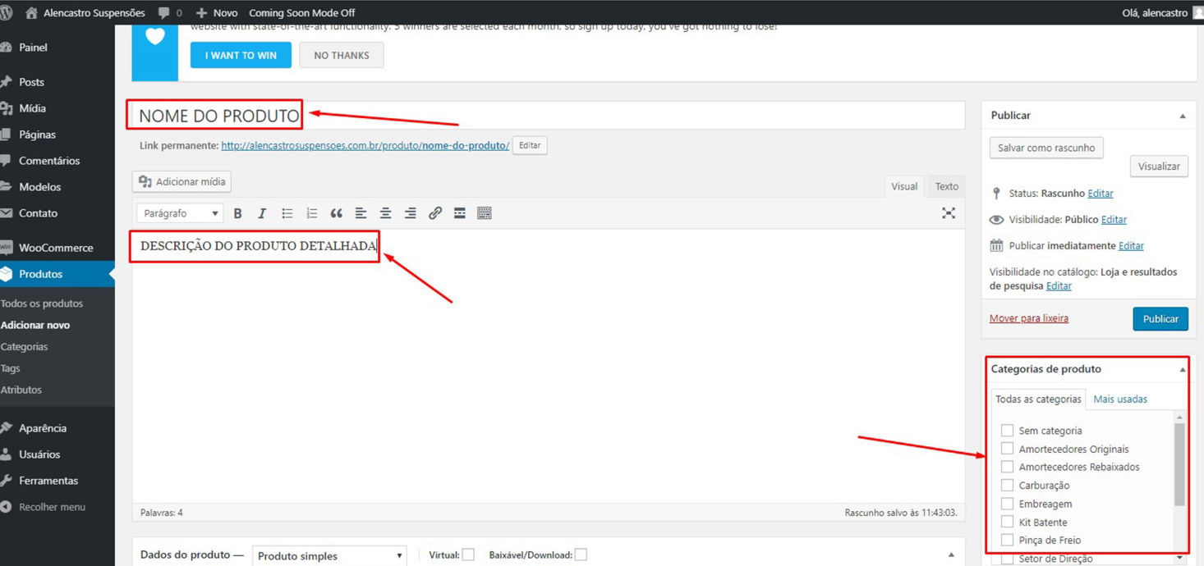The height and width of the screenshot is (566, 1204).
Task: Check the Amortecedores Originais category
Action: [1007, 449]
